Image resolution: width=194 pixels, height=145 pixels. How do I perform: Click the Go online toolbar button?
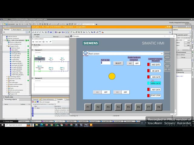pos(53,24)
